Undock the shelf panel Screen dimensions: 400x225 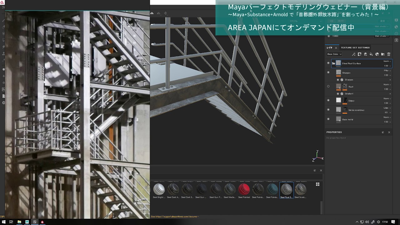[315, 170]
